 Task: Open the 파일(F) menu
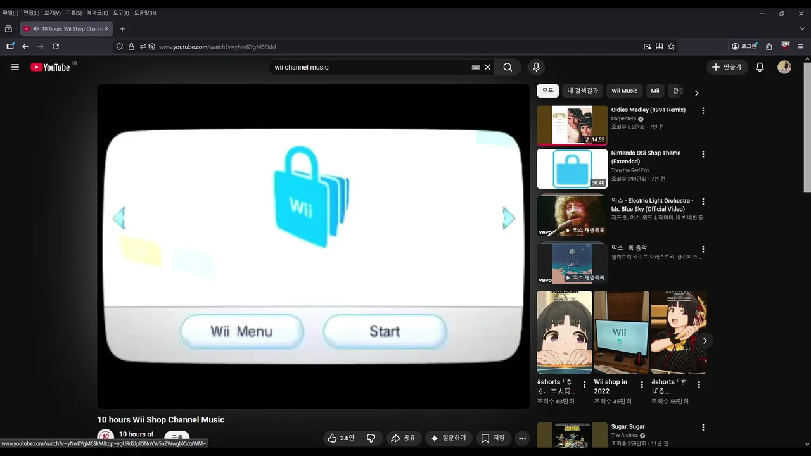click(10, 13)
